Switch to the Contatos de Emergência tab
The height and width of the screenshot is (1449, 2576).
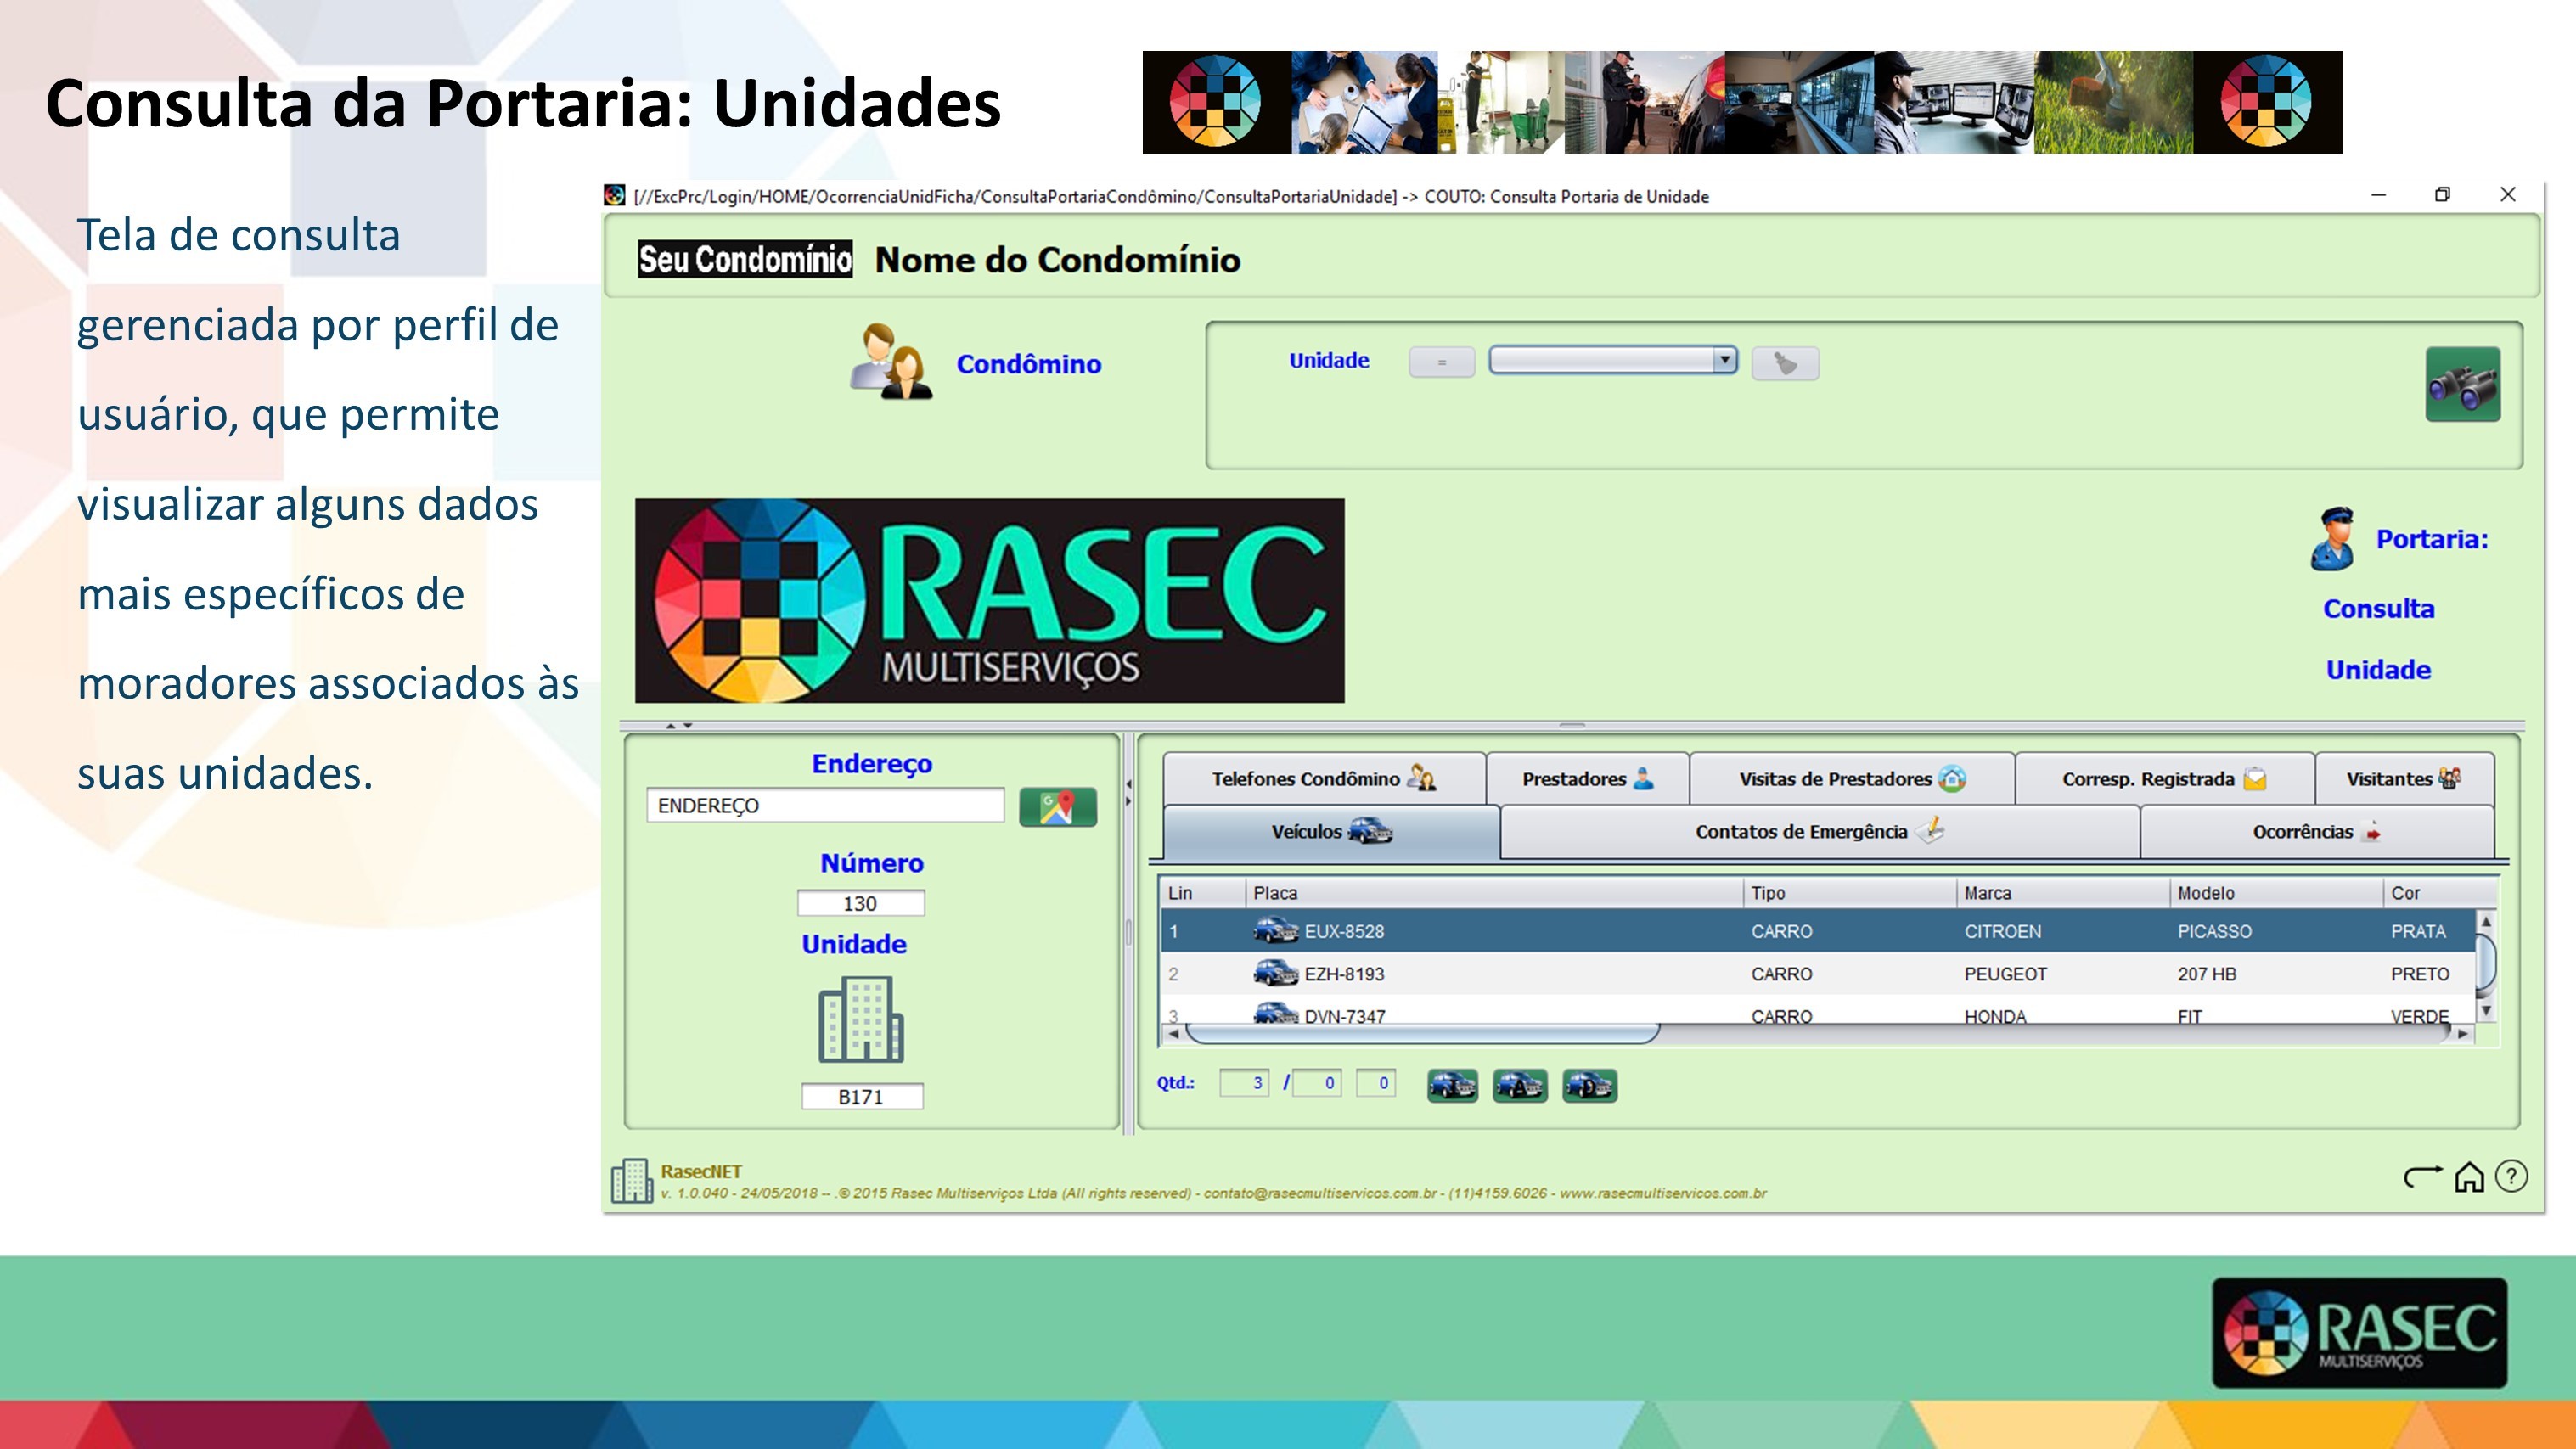pyautogui.click(x=1815, y=831)
